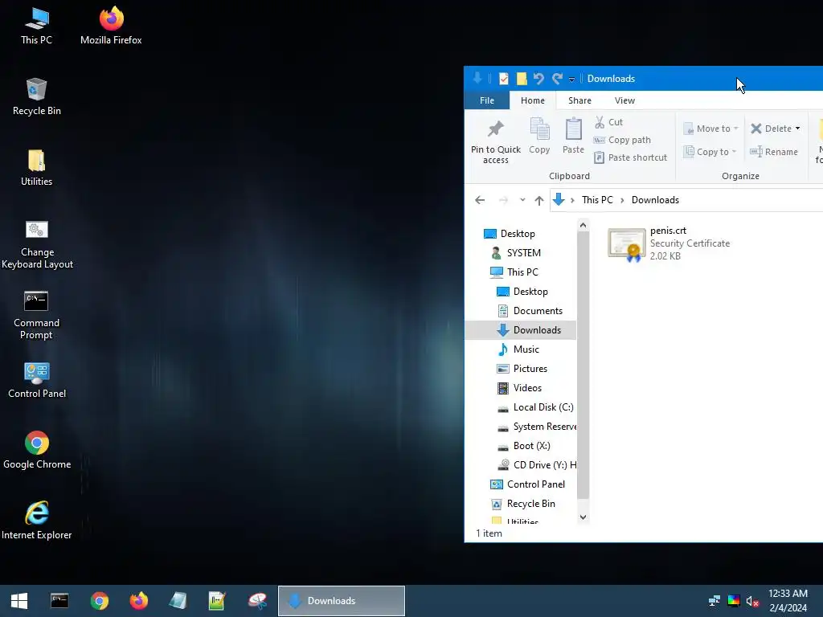823x617 pixels.
Task: Click Pin to Quick access
Action: 495,141
